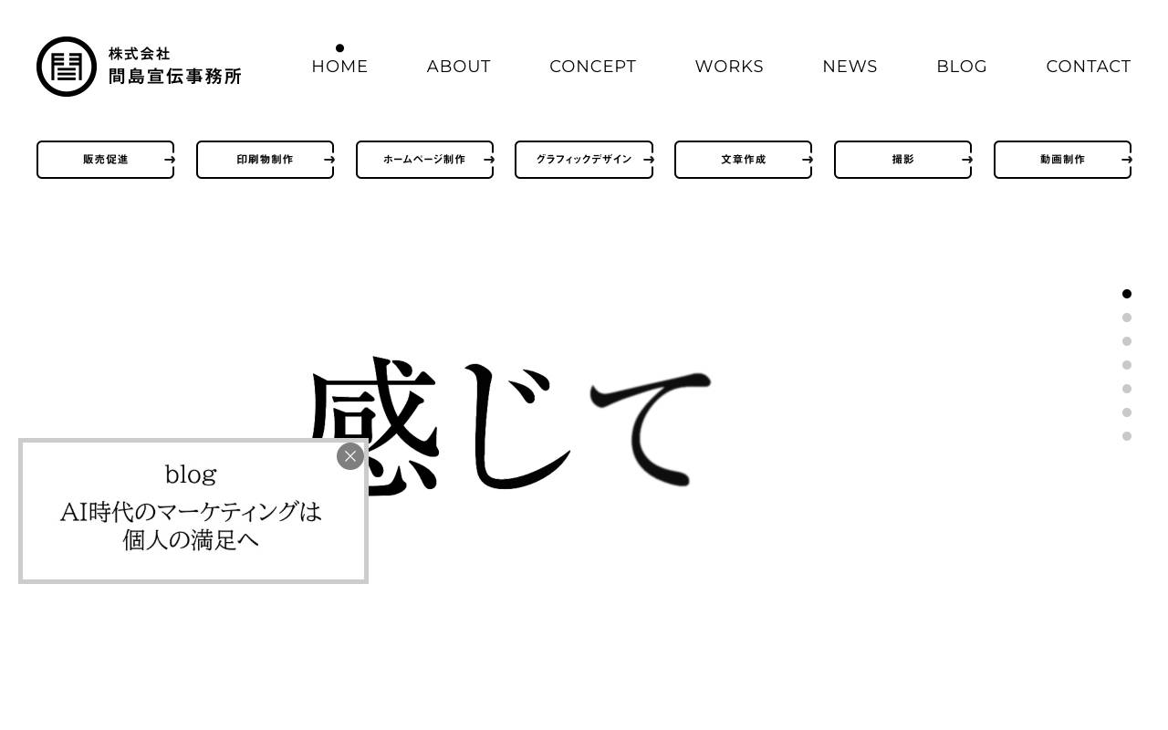This screenshot has width=1168, height=730.
Task: Open the BLOG menu item
Action: [x=962, y=67]
